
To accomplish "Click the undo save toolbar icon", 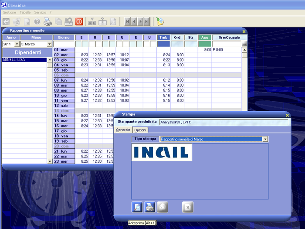I will [x=69, y=21].
